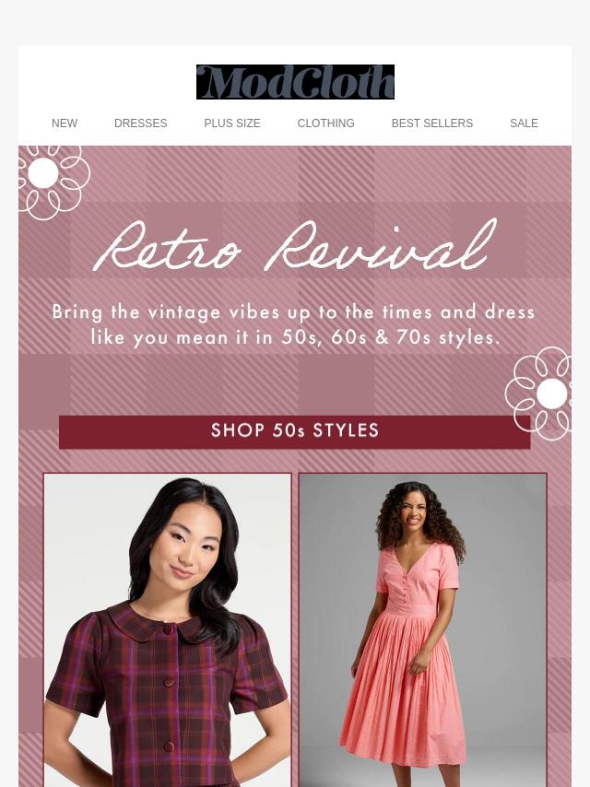Go to the PLUS SIZE section

(x=232, y=123)
